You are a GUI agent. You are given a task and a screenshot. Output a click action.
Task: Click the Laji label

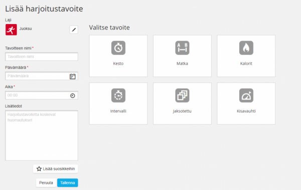[x=8, y=20]
